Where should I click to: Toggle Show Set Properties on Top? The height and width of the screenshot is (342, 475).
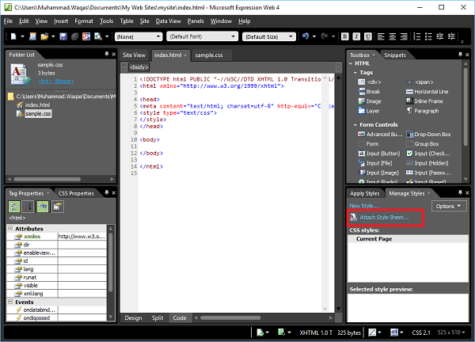tap(44, 207)
